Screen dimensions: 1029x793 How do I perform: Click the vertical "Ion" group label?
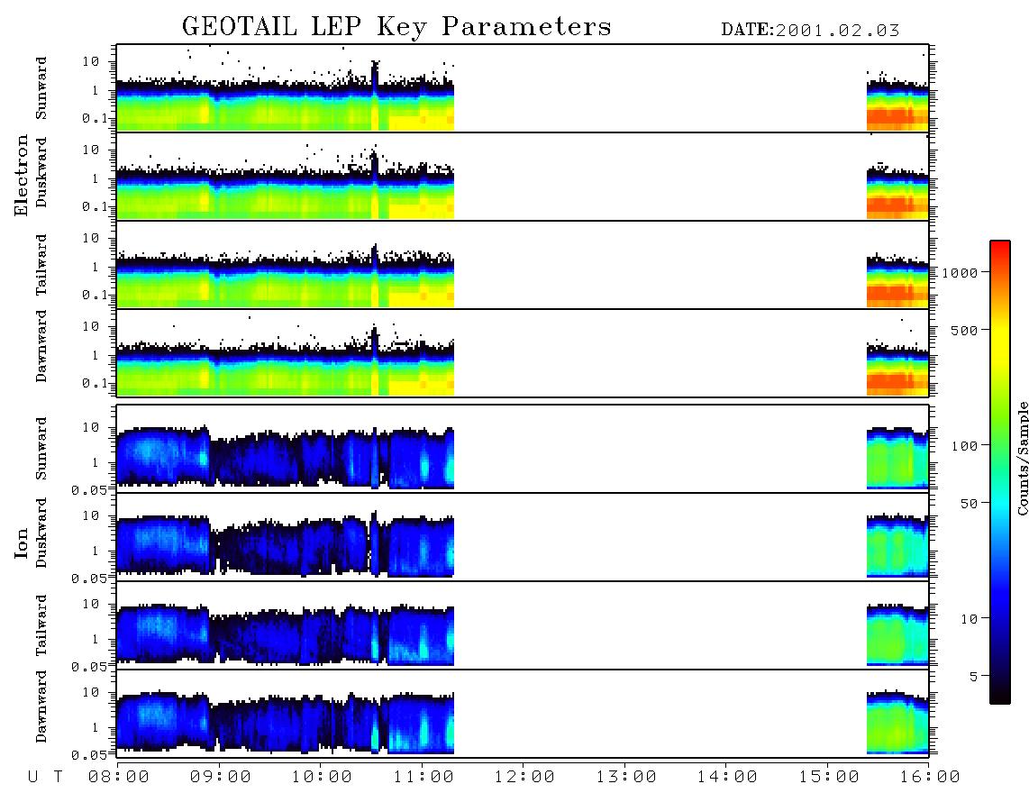pos(22,542)
